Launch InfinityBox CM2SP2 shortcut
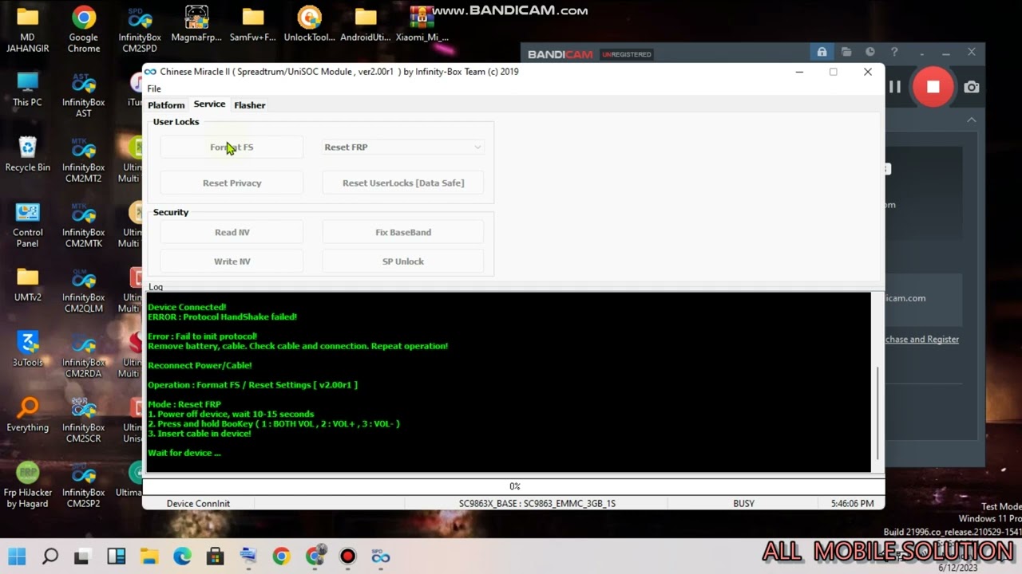 click(x=84, y=485)
